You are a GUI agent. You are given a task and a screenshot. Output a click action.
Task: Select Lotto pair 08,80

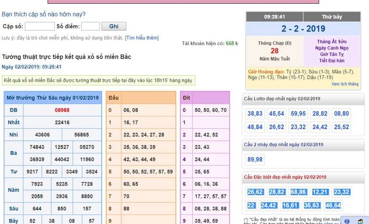[341, 114]
